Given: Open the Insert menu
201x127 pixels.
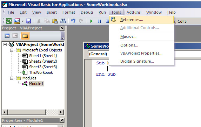Looking at the screenshot, I should coord(52,12).
